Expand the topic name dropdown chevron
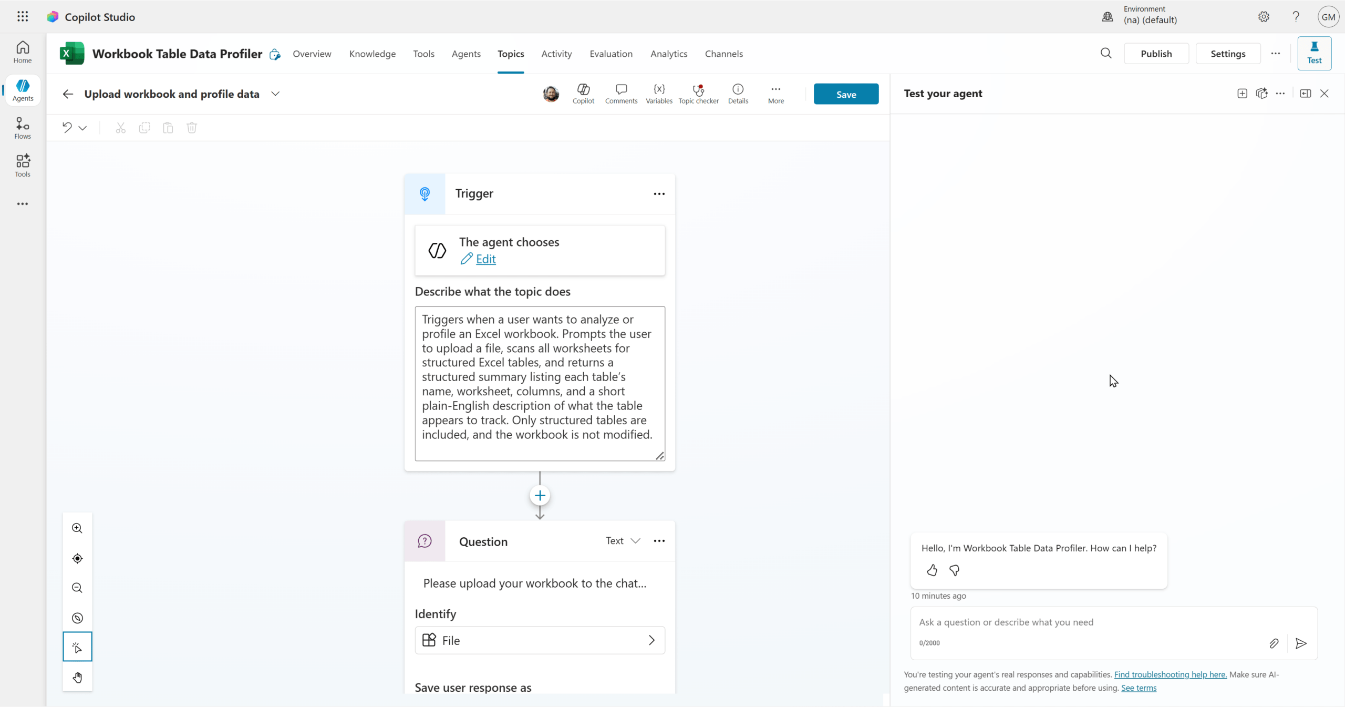The height and width of the screenshot is (707, 1345). (275, 94)
